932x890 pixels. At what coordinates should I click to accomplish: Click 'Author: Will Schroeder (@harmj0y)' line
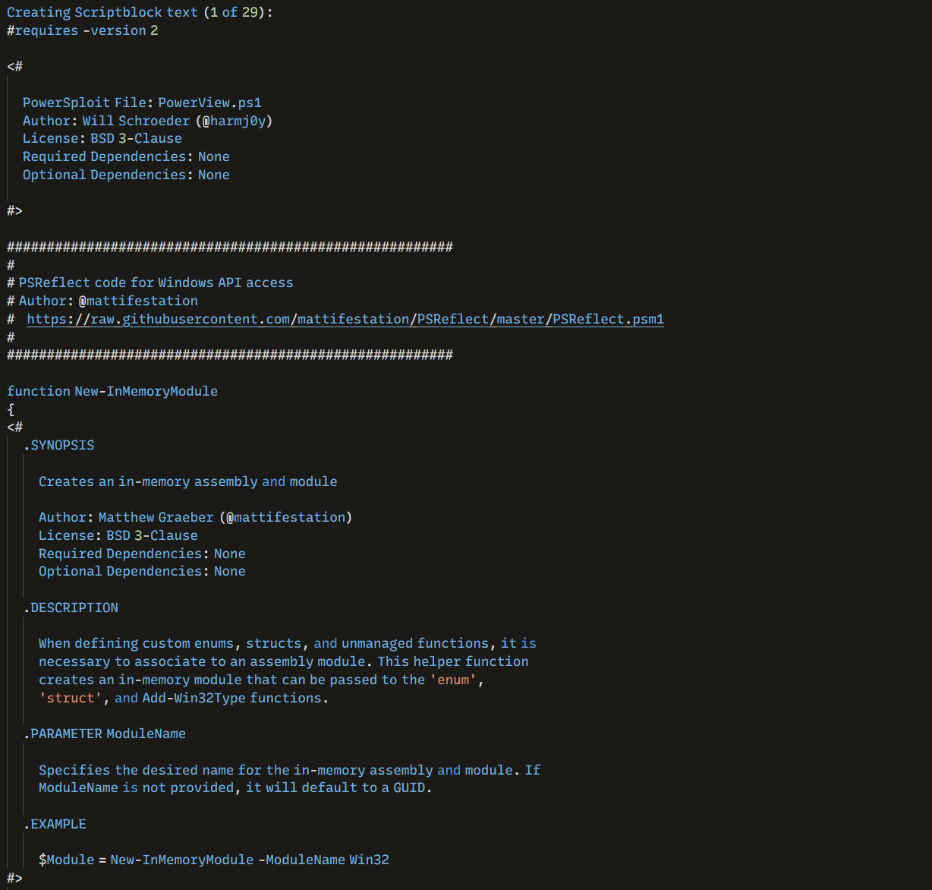point(147,121)
